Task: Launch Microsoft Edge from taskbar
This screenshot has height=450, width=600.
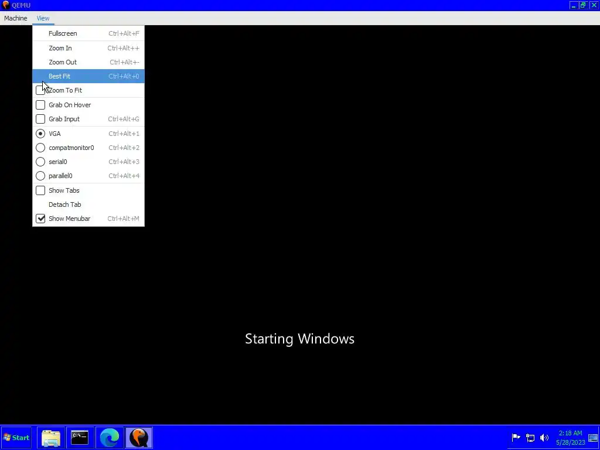Action: [x=110, y=438]
